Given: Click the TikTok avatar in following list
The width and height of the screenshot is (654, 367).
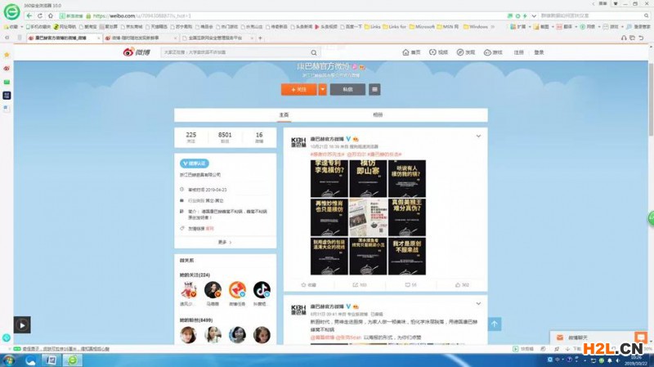Looking at the screenshot, I should pyautogui.click(x=261, y=290).
